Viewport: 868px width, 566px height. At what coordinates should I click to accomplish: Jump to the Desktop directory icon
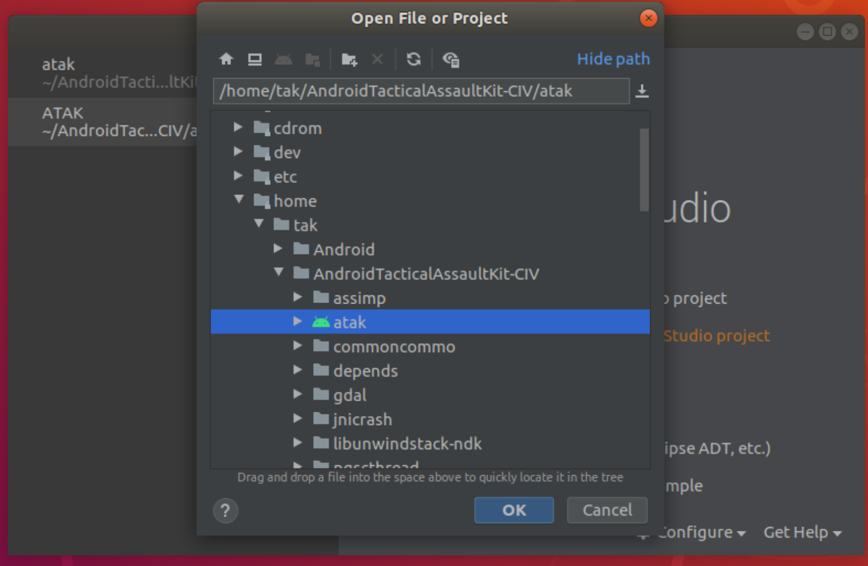[x=255, y=59]
